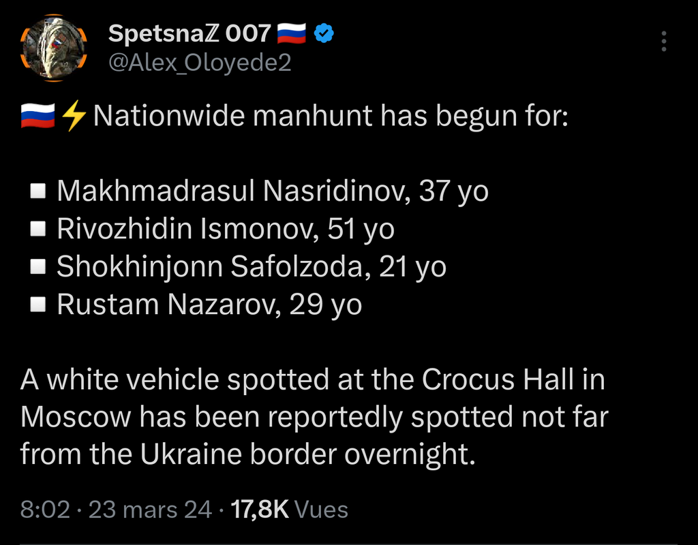
Task: Click the blue verified badge
Action: point(322,33)
